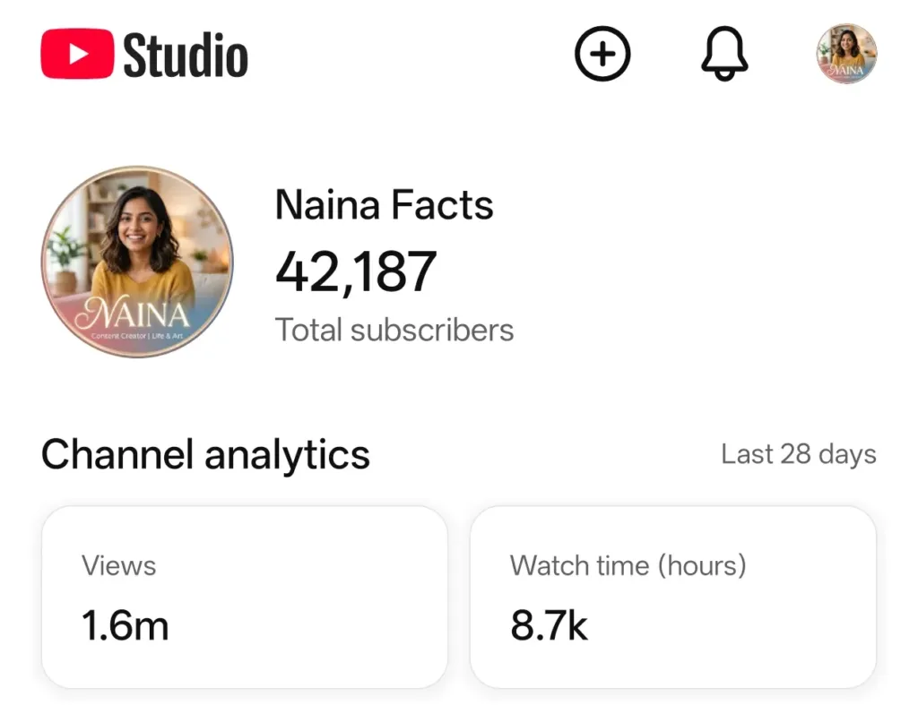The width and height of the screenshot is (918, 714).
Task: Select the 1.6m views value
Action: (x=126, y=625)
